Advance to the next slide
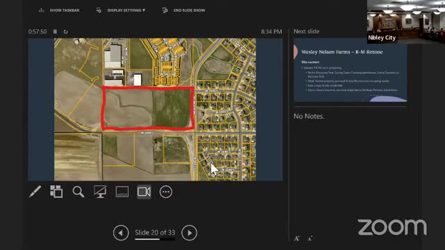The width and height of the screenshot is (445, 250). [x=189, y=233]
